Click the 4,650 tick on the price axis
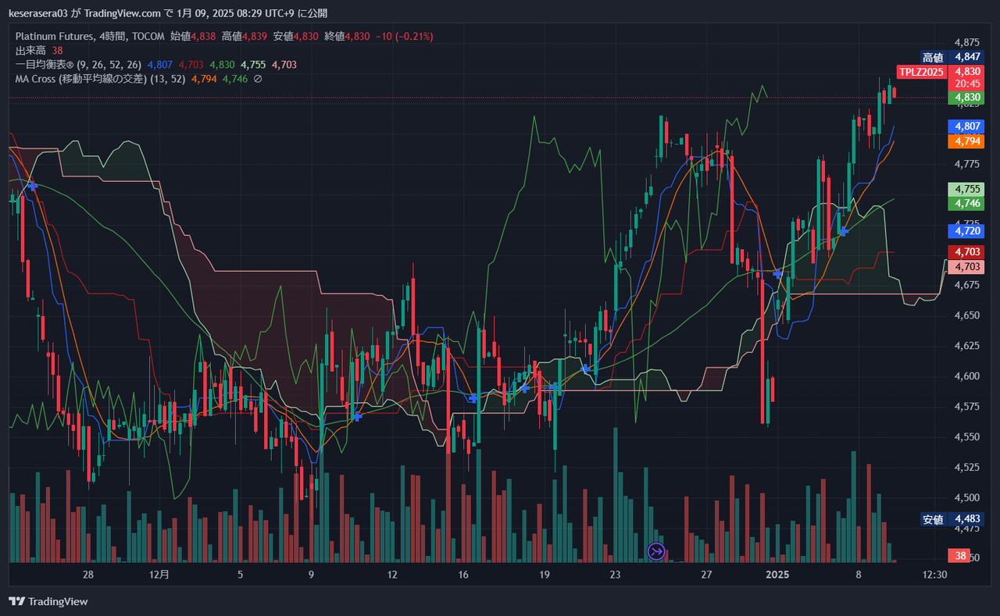Viewport: 1000px width, 616px height. (x=967, y=315)
